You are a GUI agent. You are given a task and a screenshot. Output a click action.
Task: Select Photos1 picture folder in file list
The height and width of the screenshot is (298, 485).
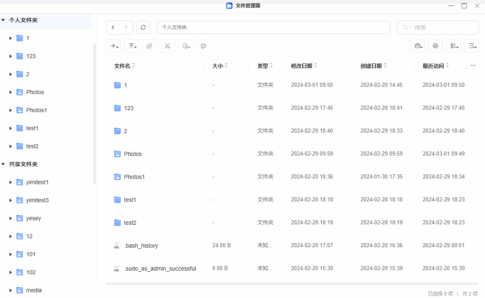(117, 177)
